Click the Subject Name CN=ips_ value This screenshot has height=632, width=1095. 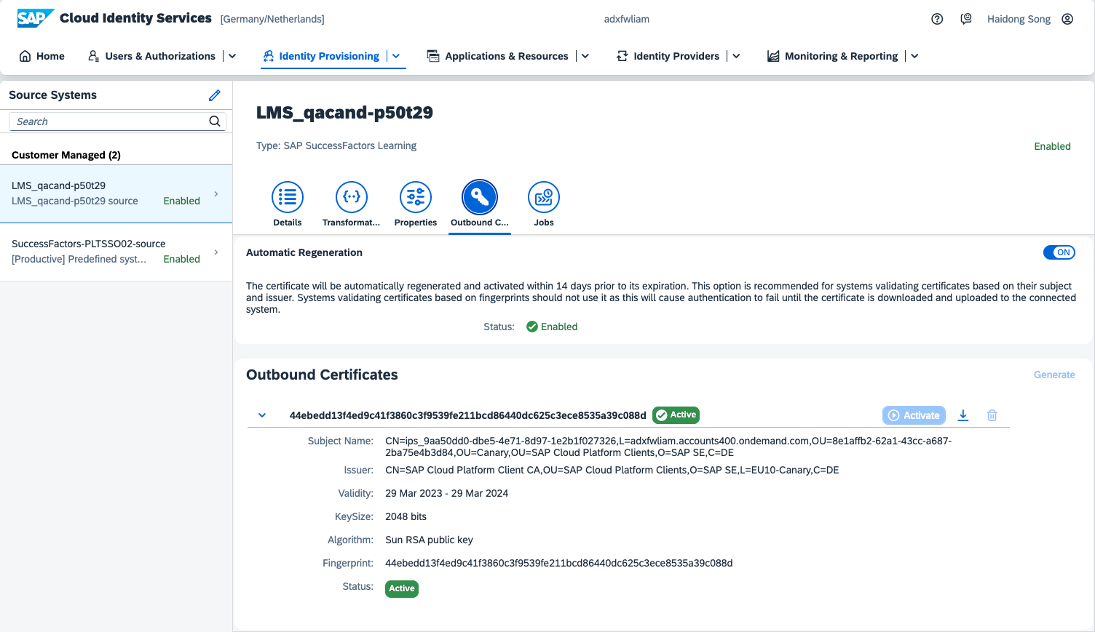click(x=668, y=447)
